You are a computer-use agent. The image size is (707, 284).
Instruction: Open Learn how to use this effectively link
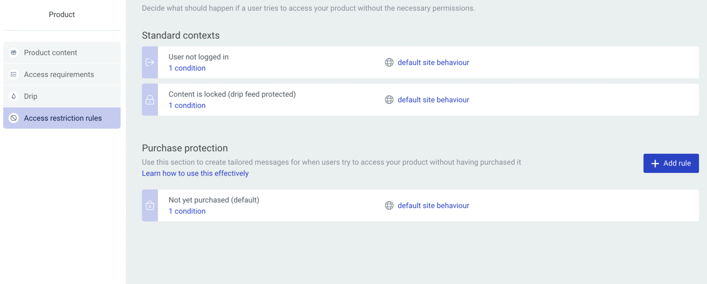tap(195, 174)
